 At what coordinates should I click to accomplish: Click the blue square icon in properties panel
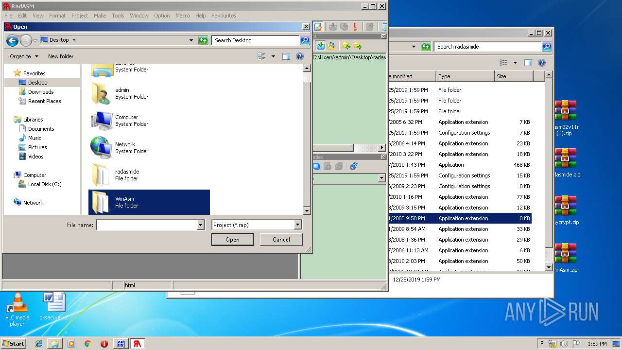pos(316,166)
